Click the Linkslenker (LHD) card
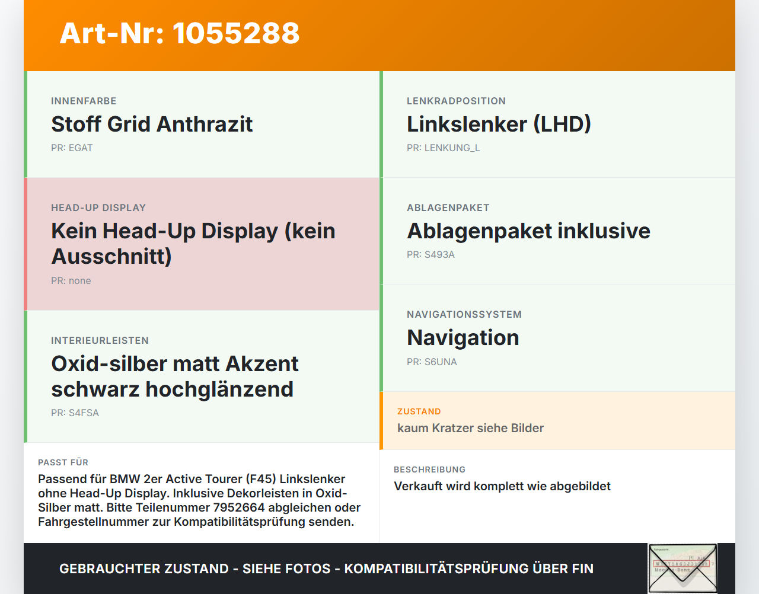The width and height of the screenshot is (759, 594). (x=557, y=124)
